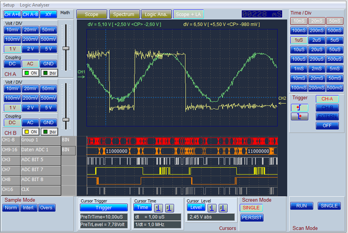Select EXTERN trigger source

327,116
